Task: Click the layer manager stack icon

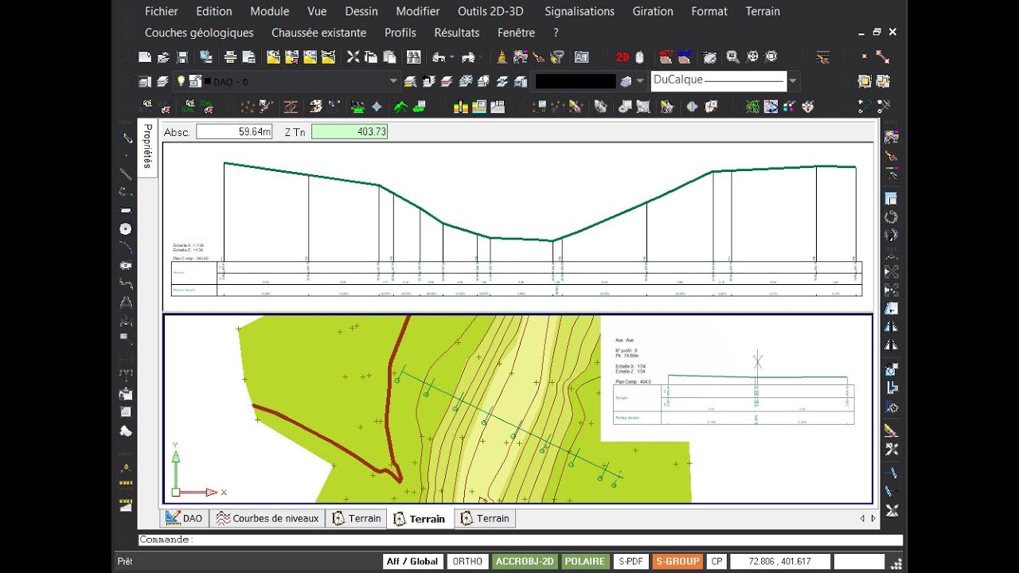Action: click(x=162, y=81)
